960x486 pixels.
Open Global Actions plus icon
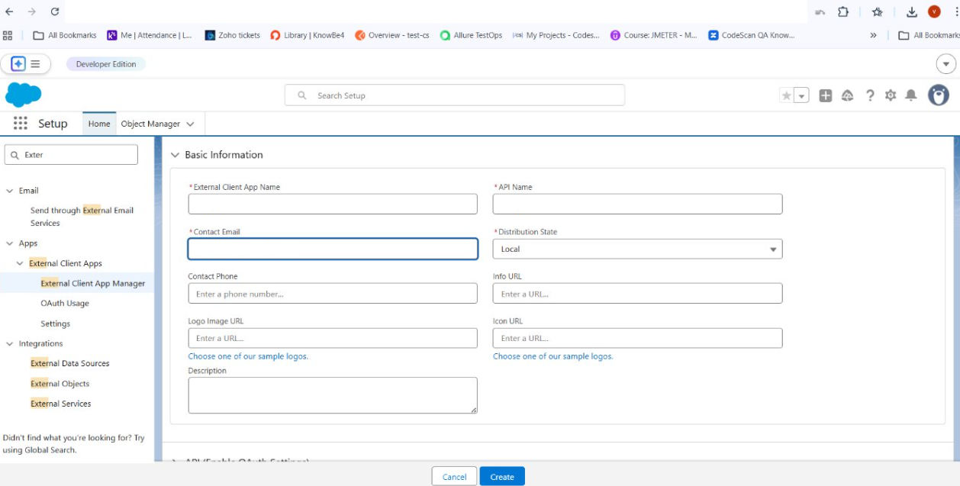click(x=826, y=95)
